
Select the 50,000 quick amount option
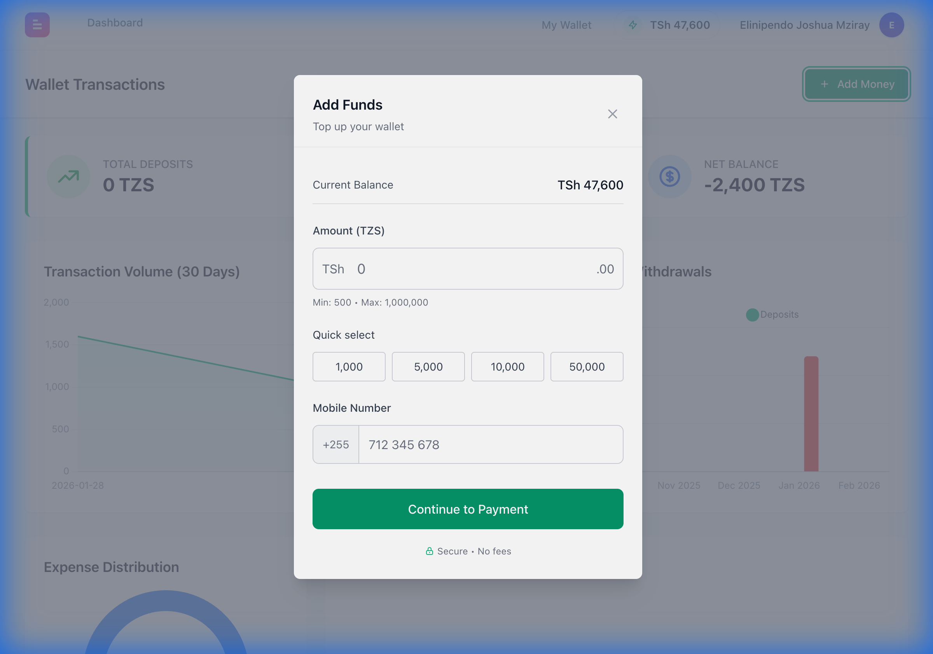(x=586, y=366)
